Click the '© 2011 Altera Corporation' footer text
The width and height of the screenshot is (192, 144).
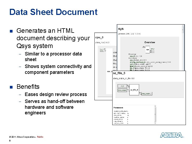coord(23,137)
